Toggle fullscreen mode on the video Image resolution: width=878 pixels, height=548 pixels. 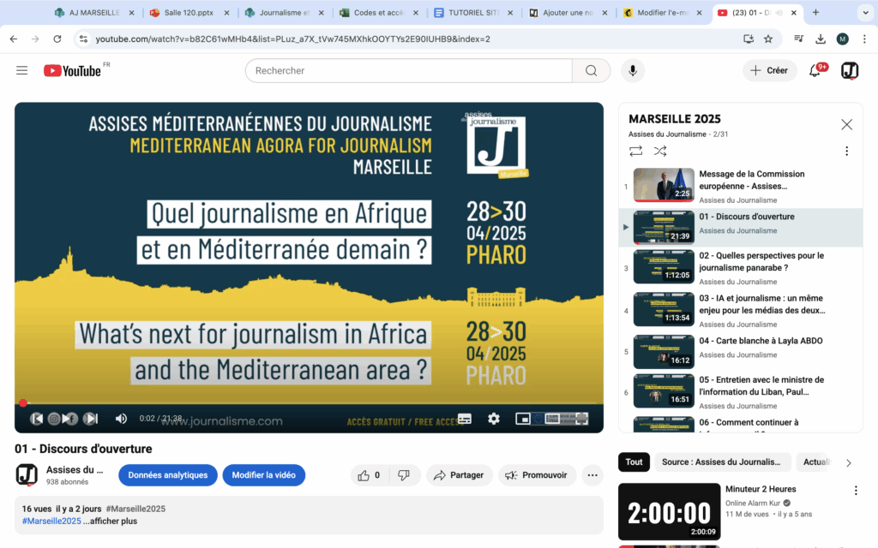[x=582, y=418]
